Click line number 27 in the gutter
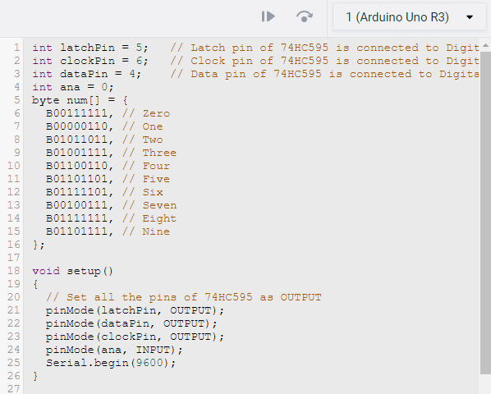491x394 pixels. (x=14, y=389)
